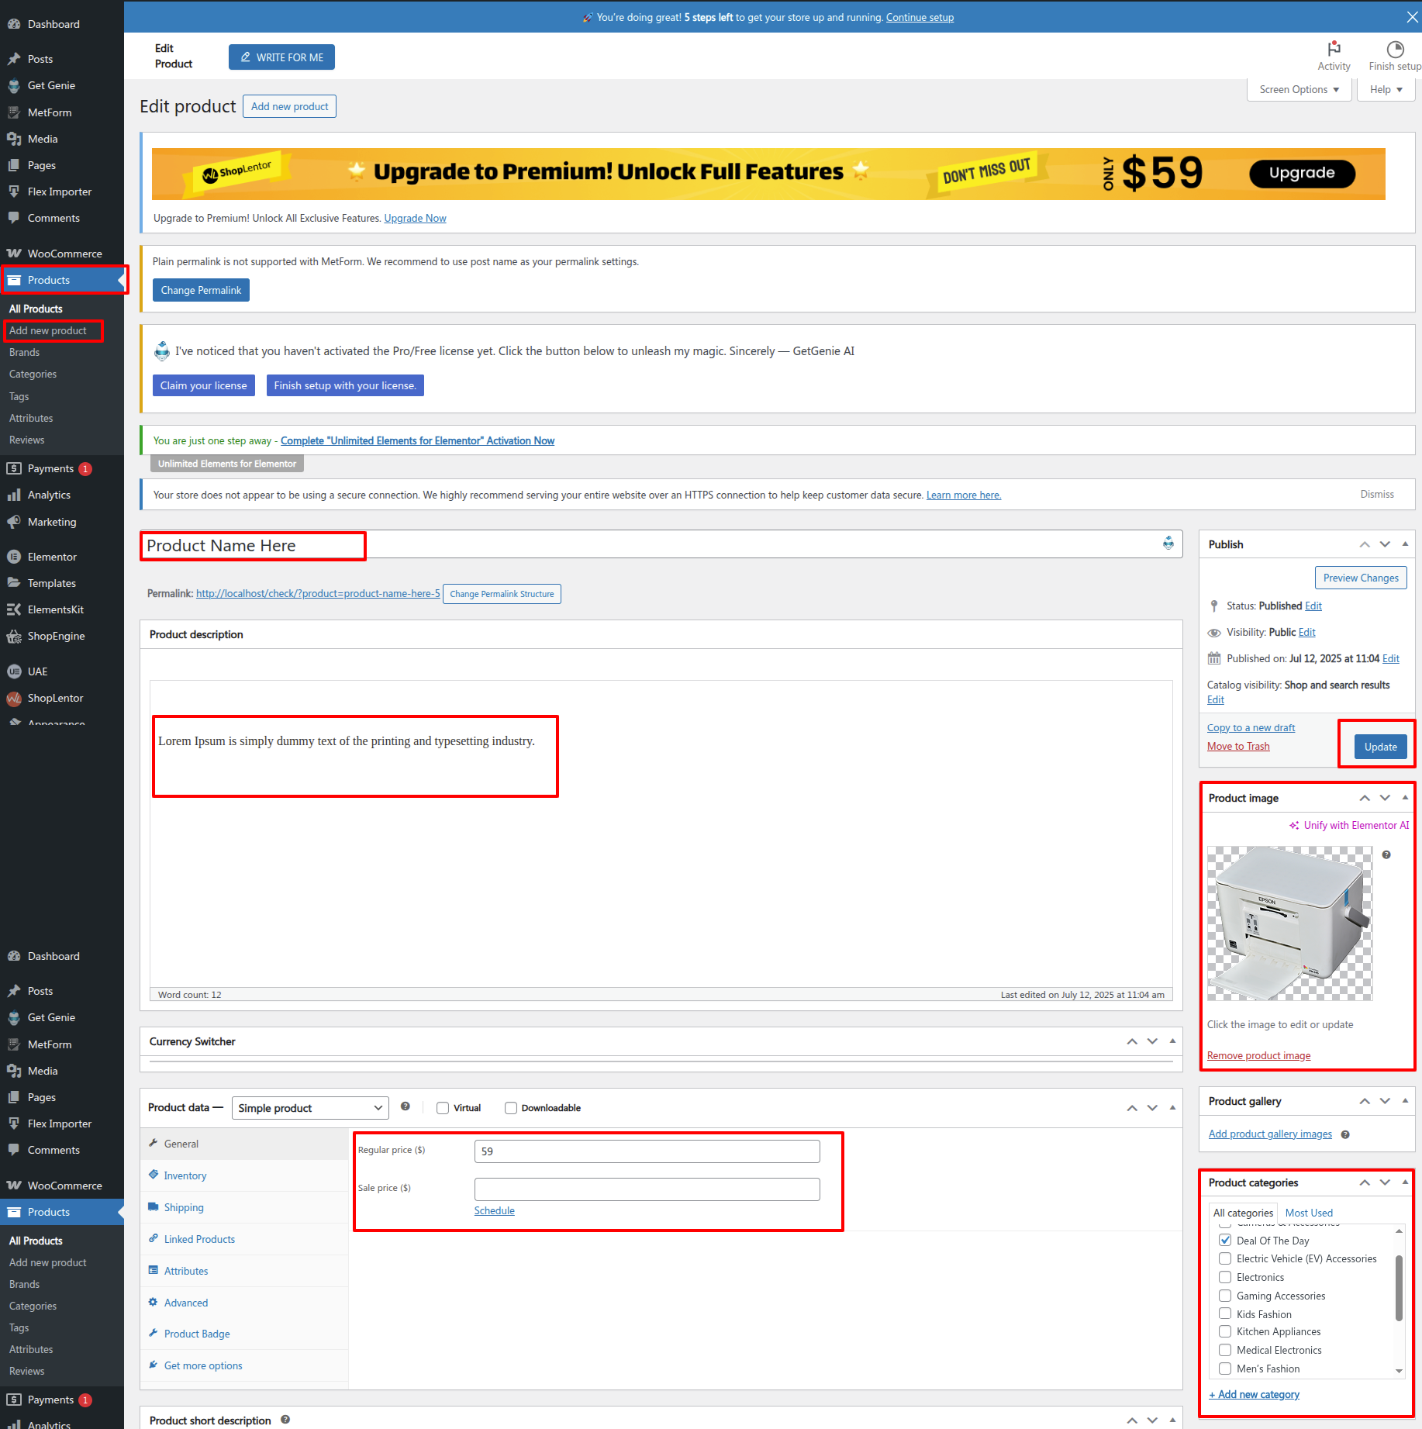Check the Gaming Accessories category

(x=1225, y=1296)
